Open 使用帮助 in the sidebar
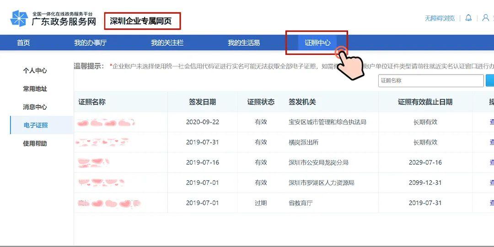The width and height of the screenshot is (494, 247). 35,144
